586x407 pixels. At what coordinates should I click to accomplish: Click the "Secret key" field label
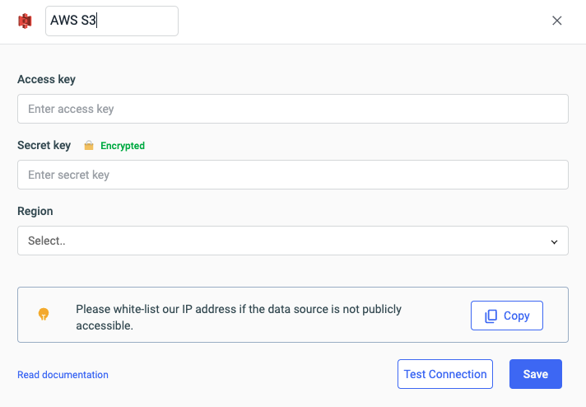[x=44, y=145]
